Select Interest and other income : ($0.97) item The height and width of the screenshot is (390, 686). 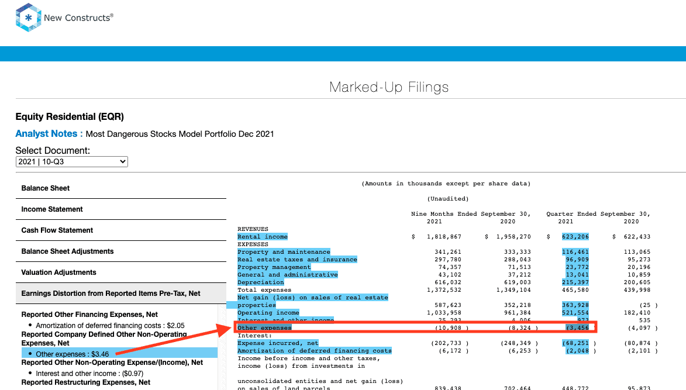[x=89, y=374]
